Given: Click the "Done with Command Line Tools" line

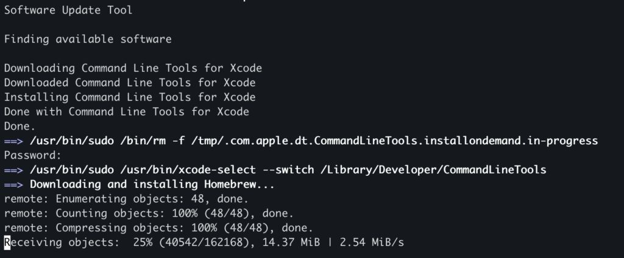Looking at the screenshot, I should point(127,112).
